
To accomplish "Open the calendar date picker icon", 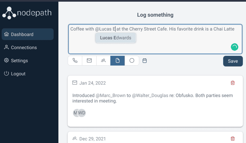I will click(x=145, y=61).
